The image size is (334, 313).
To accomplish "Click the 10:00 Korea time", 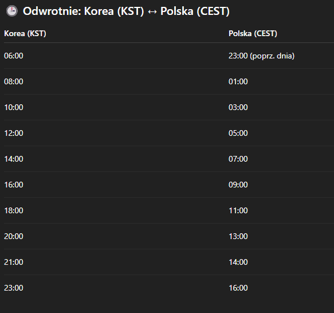I will (x=14, y=107).
